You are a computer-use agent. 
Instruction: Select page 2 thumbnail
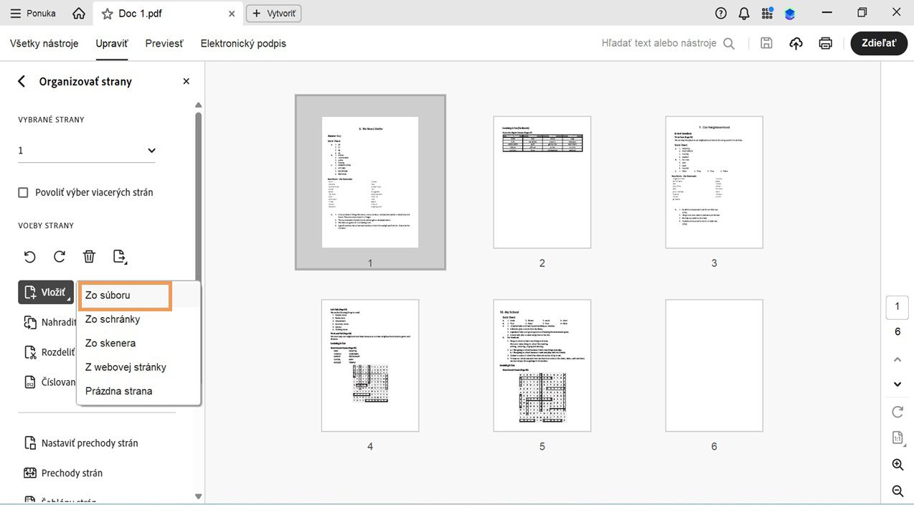pyautogui.click(x=542, y=182)
